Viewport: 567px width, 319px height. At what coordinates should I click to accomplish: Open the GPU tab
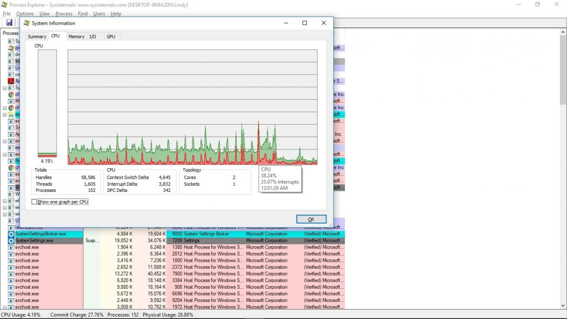111,36
